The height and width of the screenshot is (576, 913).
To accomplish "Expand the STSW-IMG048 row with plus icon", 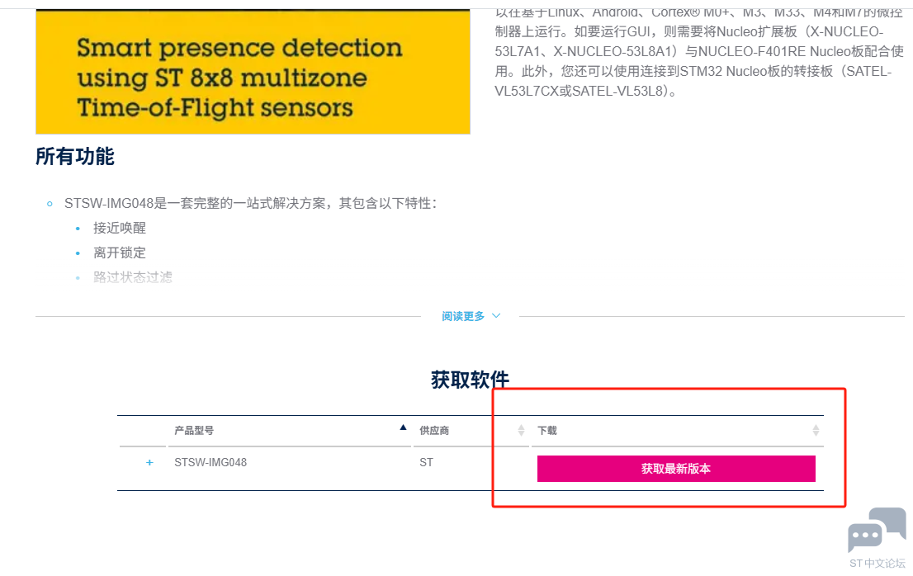I will click(149, 463).
